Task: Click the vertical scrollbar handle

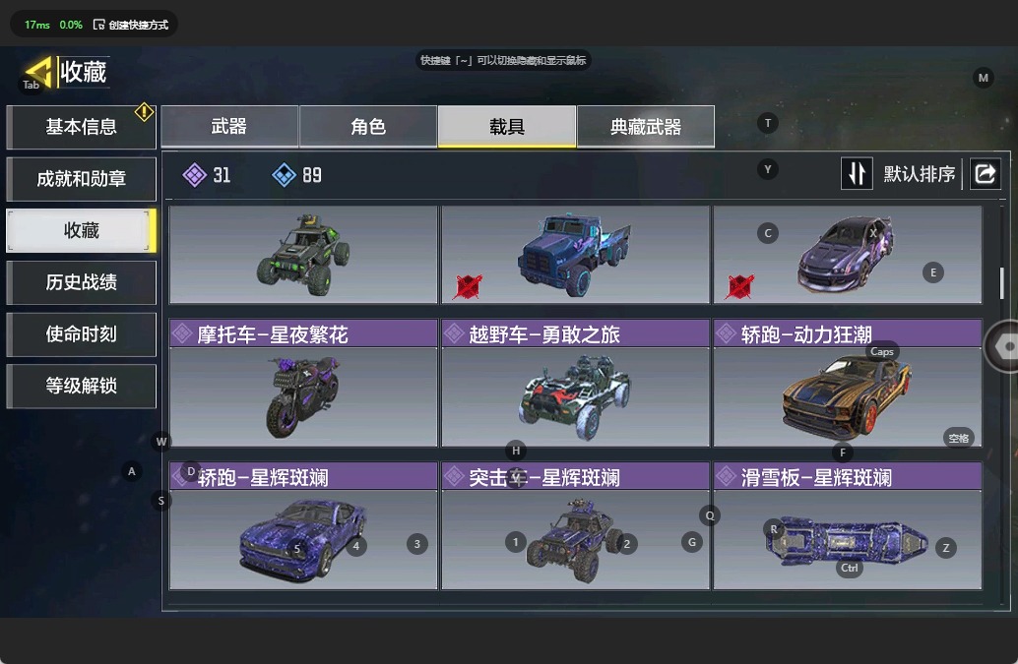Action: click(x=1002, y=283)
